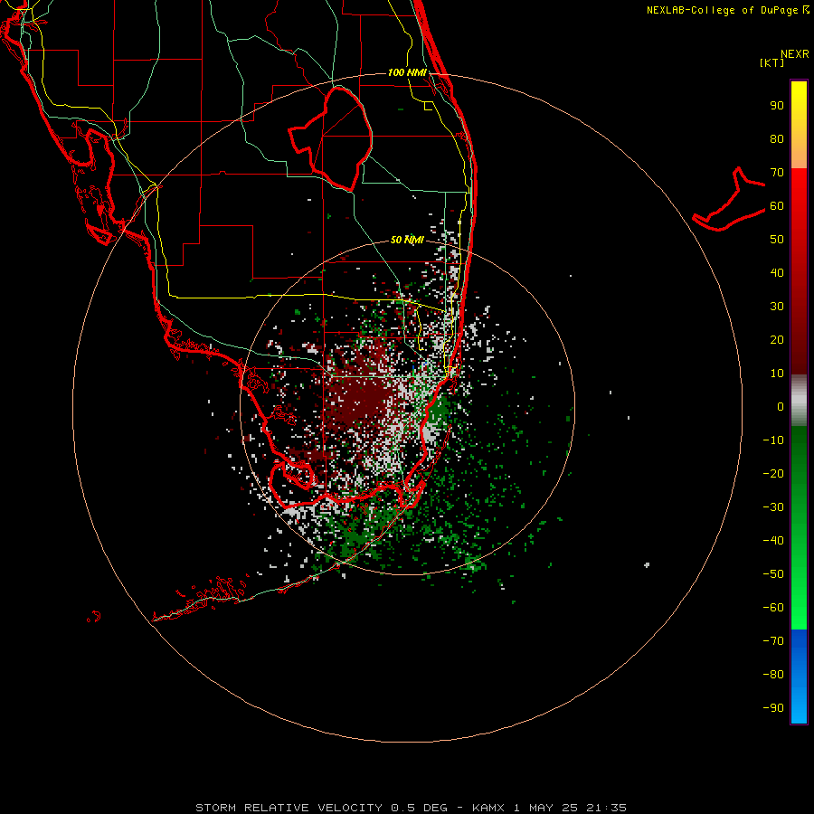Click the -70 value on the velocity scale
Screen dimensions: 814x814
[773, 640]
